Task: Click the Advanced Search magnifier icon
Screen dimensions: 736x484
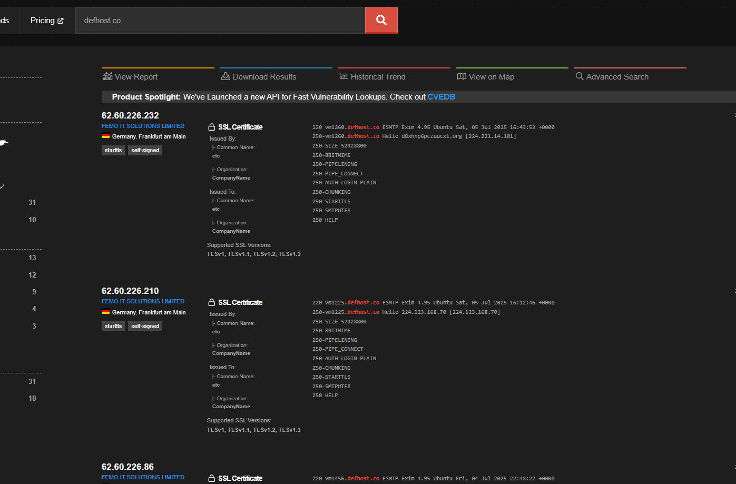Action: pos(580,76)
